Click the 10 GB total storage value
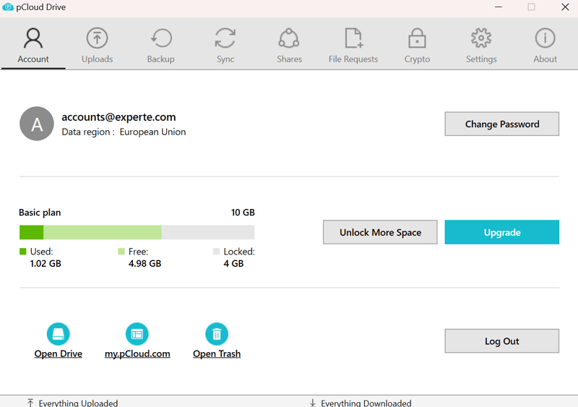This screenshot has width=578, height=407. [243, 213]
